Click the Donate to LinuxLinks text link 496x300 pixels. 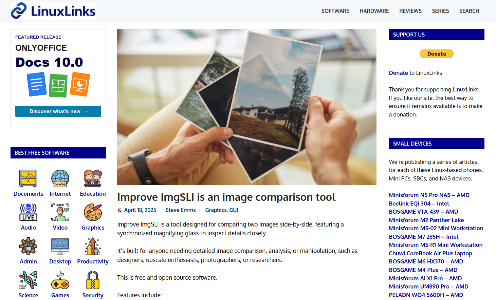399,73
